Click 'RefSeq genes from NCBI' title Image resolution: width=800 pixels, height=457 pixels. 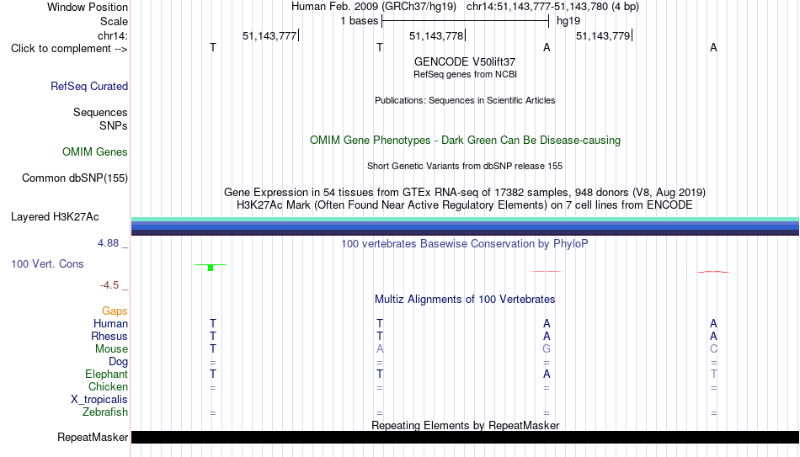coord(465,74)
